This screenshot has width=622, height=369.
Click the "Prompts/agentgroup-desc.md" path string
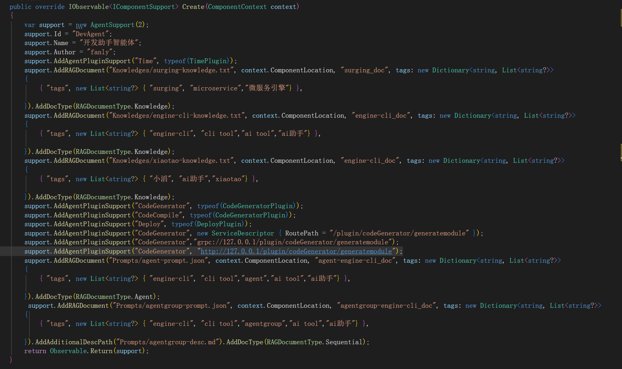168,342
